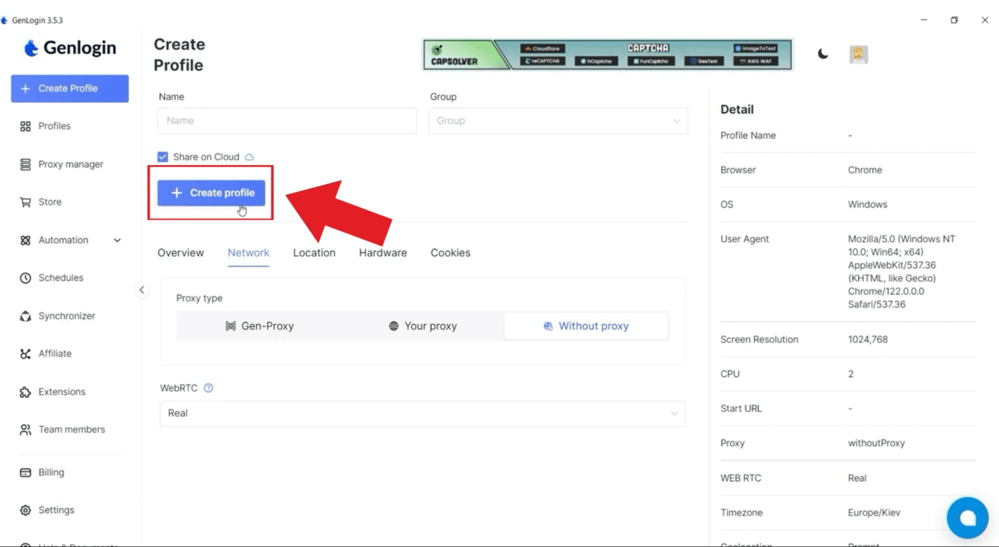Open the user avatar menu
The image size is (999, 547).
point(859,54)
